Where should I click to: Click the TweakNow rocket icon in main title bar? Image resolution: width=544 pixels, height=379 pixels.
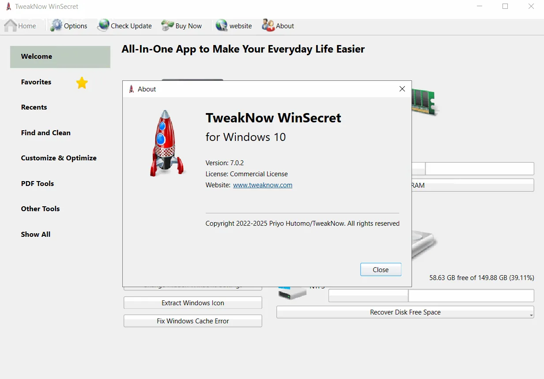8,7
